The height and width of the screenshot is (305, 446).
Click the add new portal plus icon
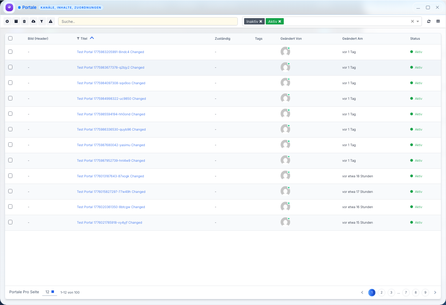click(x=7, y=21)
